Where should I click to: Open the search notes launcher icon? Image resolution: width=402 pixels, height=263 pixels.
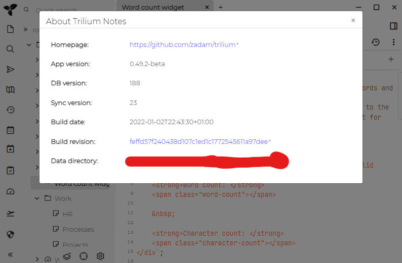[10, 49]
